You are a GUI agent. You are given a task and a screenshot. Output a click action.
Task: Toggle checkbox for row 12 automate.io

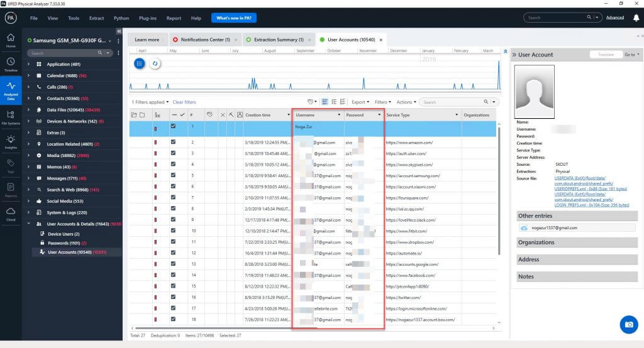tap(173, 253)
